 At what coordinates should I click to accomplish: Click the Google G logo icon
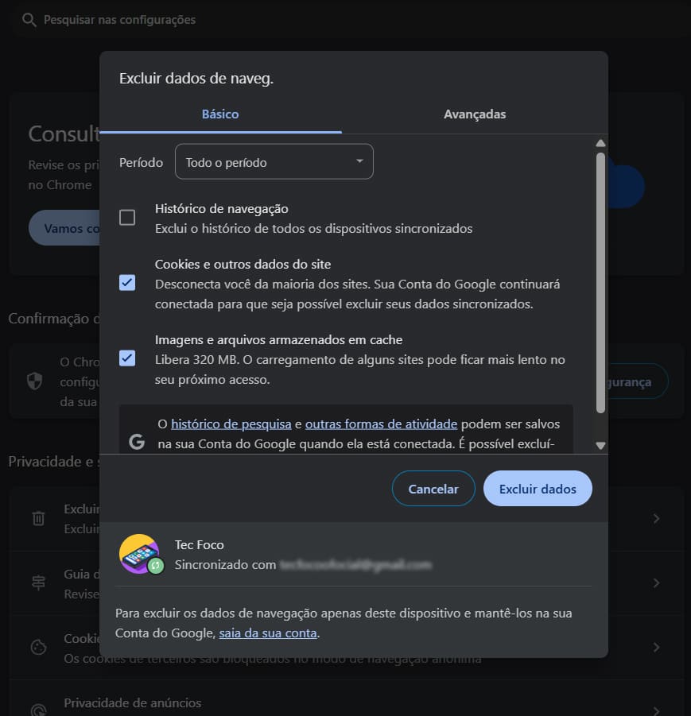(137, 443)
